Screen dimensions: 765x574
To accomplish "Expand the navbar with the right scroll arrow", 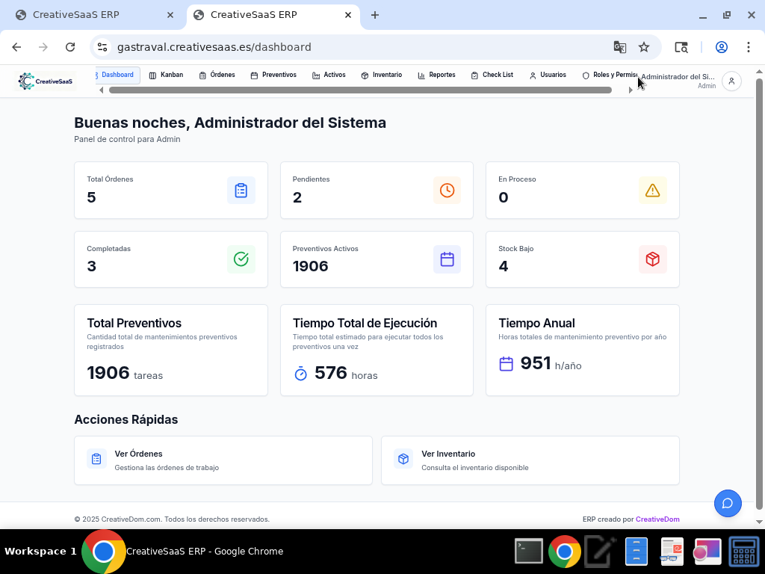I will tap(631, 89).
